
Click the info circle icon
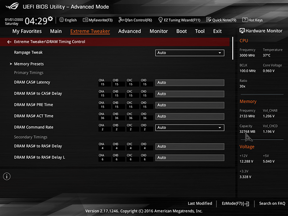pos(7,176)
